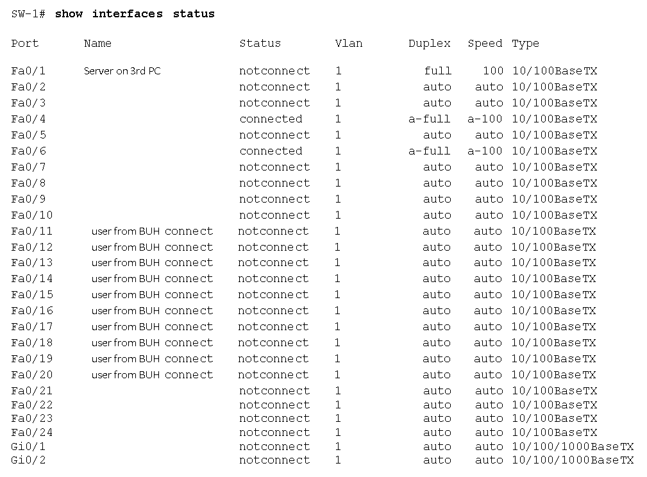Click the a-full duplex value for Fa0/6
The height and width of the screenshot is (477, 647).
(x=429, y=151)
